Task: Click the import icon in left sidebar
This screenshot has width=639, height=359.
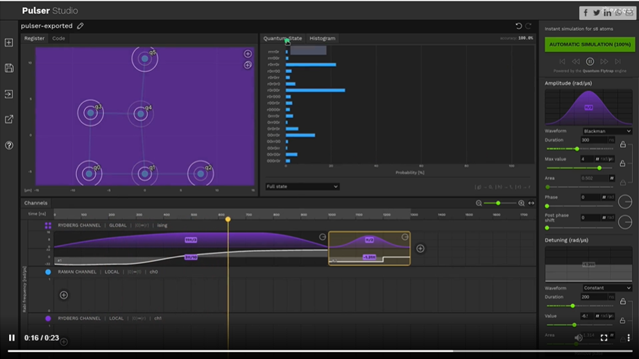Action: pos(9,94)
